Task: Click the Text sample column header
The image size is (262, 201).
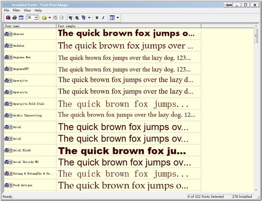Action: click(x=129, y=26)
